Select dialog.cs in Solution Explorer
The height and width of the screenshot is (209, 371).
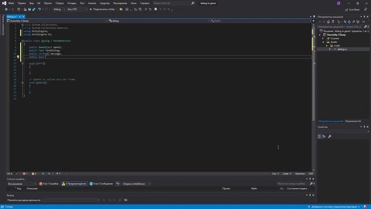coord(342,49)
